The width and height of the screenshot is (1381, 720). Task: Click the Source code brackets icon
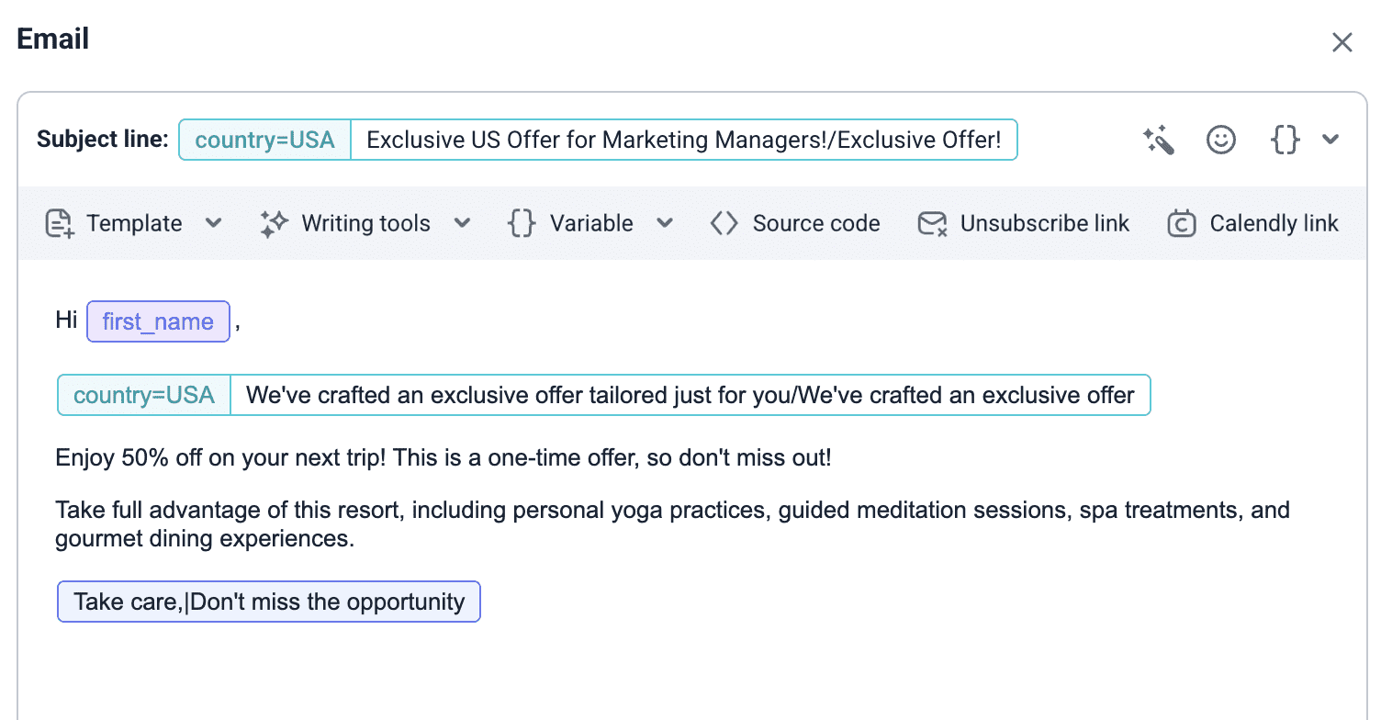[724, 224]
